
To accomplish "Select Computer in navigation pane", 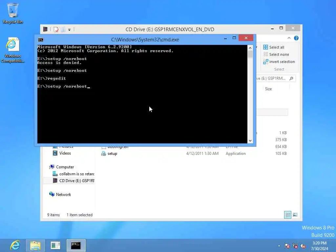I will [65, 167].
